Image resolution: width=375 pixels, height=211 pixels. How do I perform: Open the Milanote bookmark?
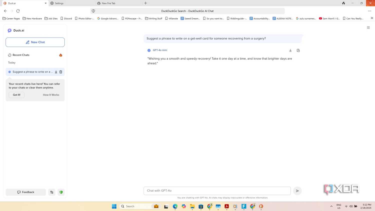tap(171, 18)
